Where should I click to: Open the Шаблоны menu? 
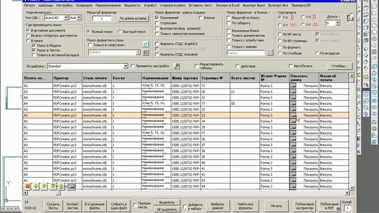(x=46, y=5)
